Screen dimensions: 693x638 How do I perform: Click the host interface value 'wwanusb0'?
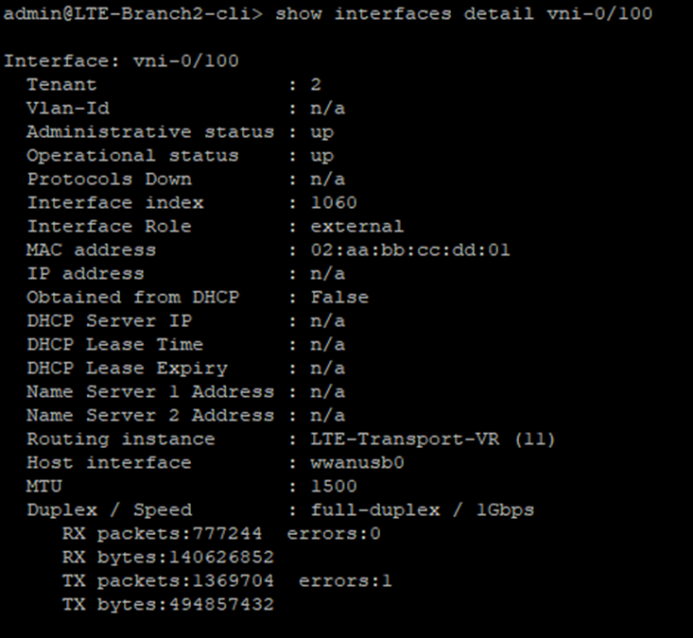357,462
